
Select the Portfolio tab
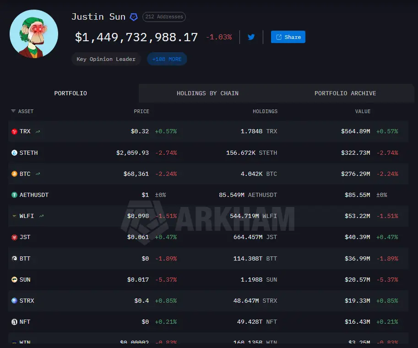click(71, 93)
